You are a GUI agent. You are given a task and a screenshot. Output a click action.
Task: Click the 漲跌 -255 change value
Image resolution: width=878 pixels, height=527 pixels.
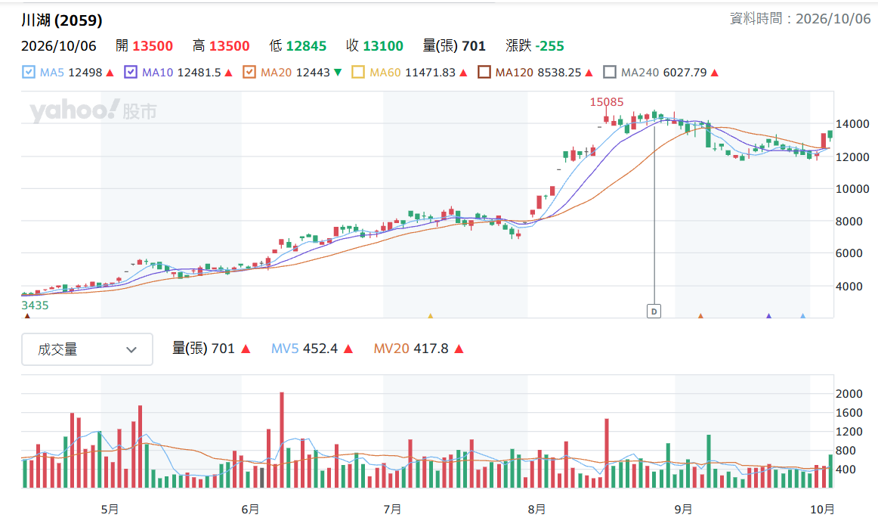click(535, 46)
